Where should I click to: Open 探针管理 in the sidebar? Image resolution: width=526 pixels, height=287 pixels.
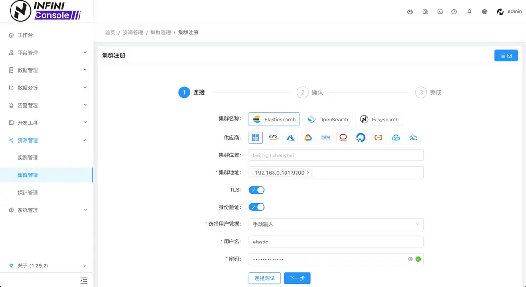tap(46, 193)
